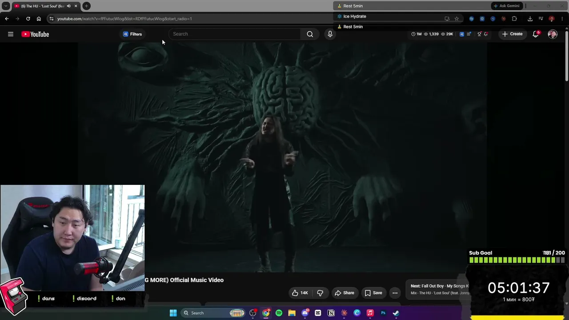Viewport: 569px width, 320px height.
Task: Close the Lost Soul YouTube tab
Action: [x=76, y=6]
